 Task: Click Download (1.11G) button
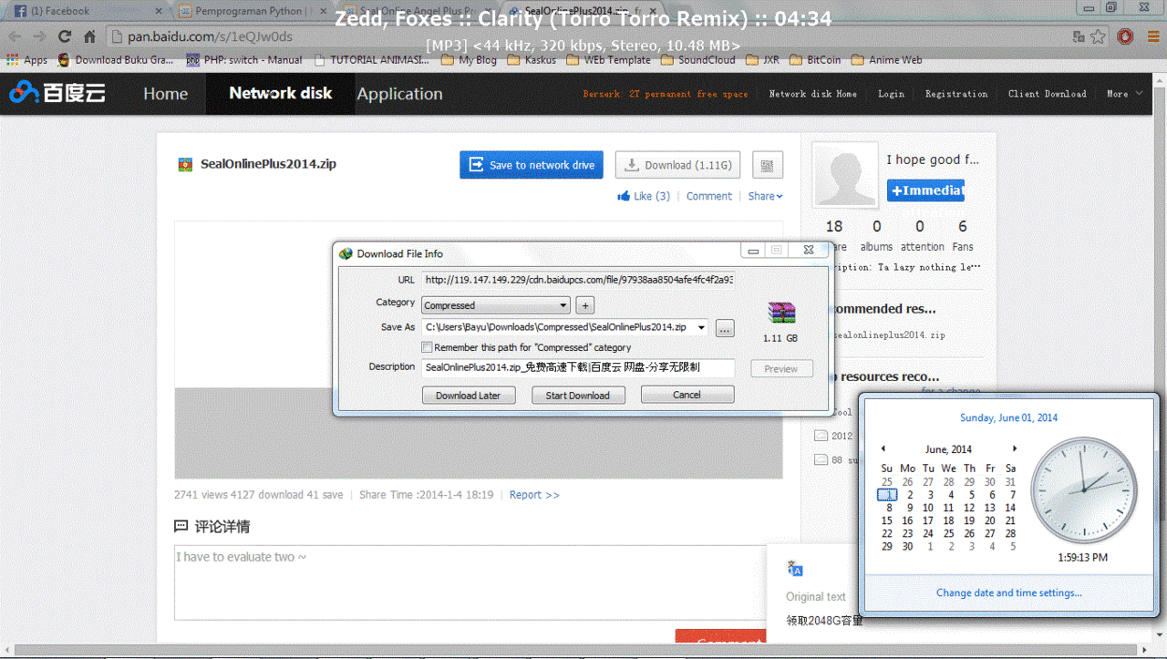(677, 165)
